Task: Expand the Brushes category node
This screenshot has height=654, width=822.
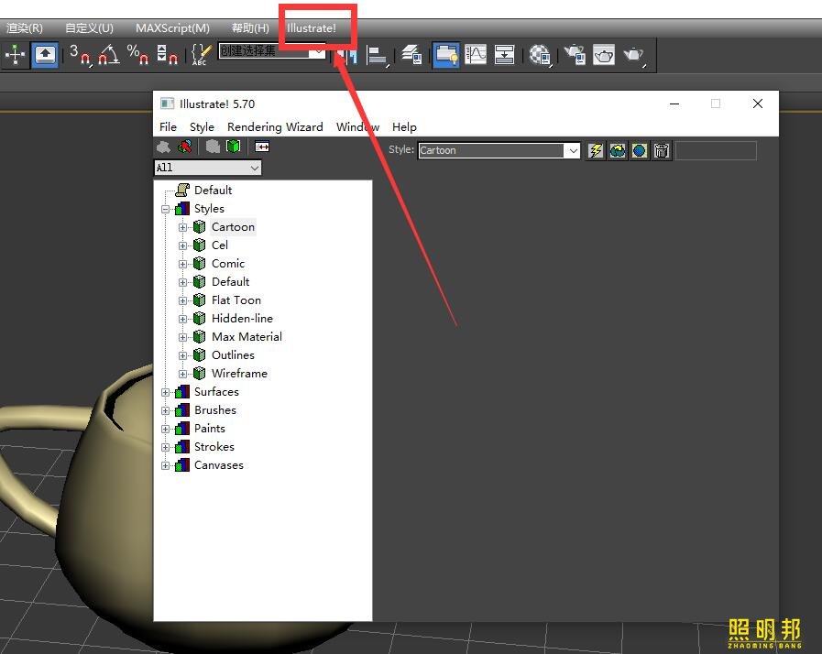Action: point(166,411)
